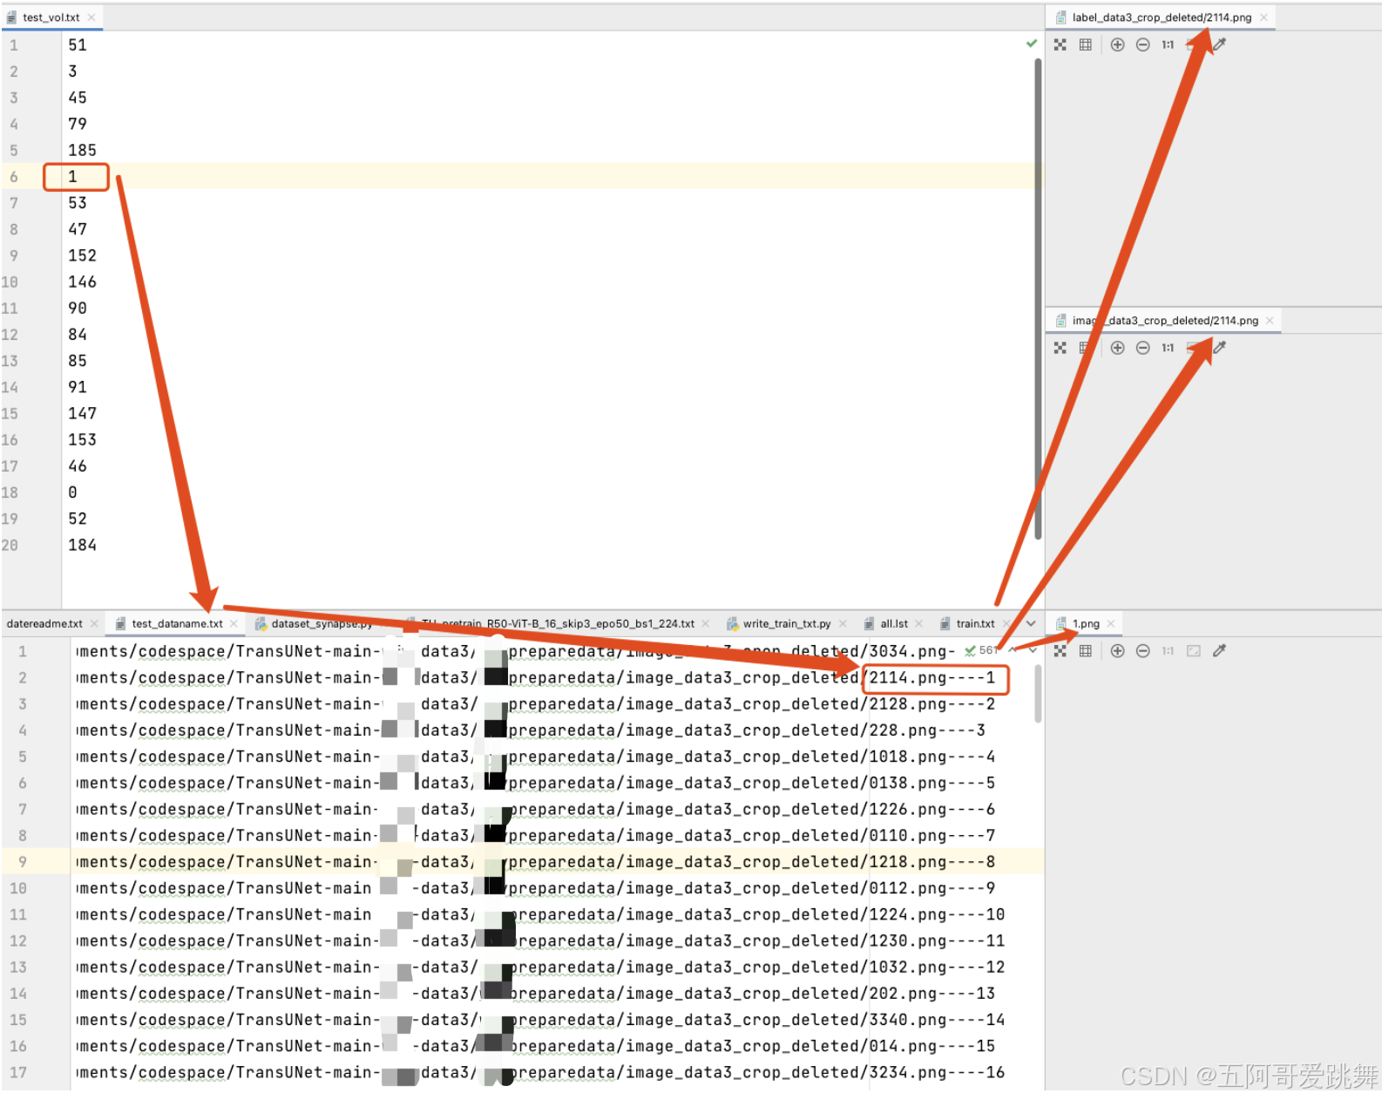Show grid in label_data3 image viewer
Viewport: 1382px width, 1100px height.
click(x=1085, y=44)
